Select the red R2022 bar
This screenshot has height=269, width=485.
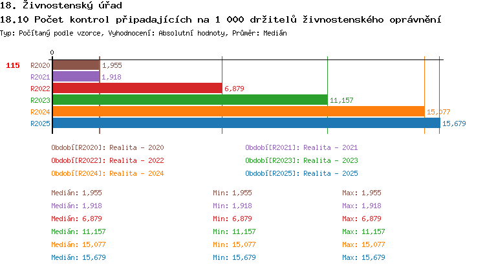pos(137,89)
